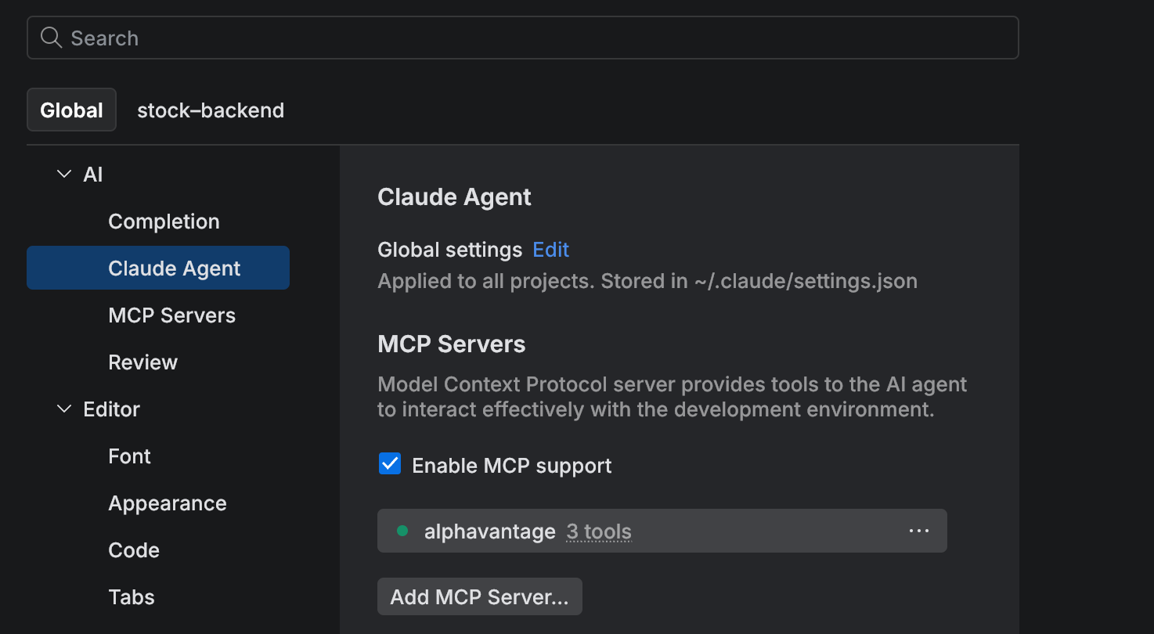Switch to the Global settings tab

[x=72, y=110]
